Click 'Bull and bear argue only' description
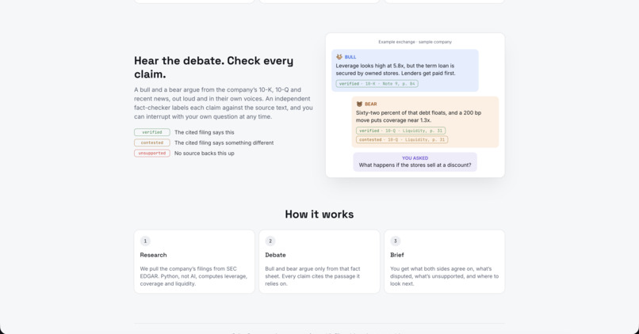 point(312,276)
